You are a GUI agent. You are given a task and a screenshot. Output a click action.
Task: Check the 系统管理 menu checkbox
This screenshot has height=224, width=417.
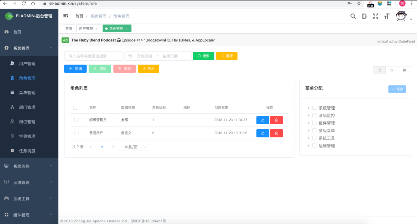point(314,108)
